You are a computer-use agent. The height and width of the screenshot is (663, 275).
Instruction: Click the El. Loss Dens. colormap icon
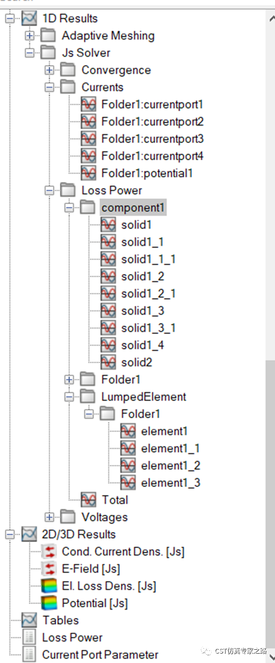[x=49, y=586]
